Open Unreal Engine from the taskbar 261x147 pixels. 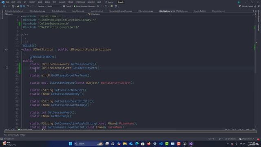pyautogui.click(x=185, y=144)
